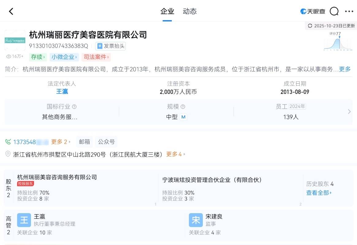Switch to the 企业 tab
Screen dimensions: 357x245
[167, 11]
